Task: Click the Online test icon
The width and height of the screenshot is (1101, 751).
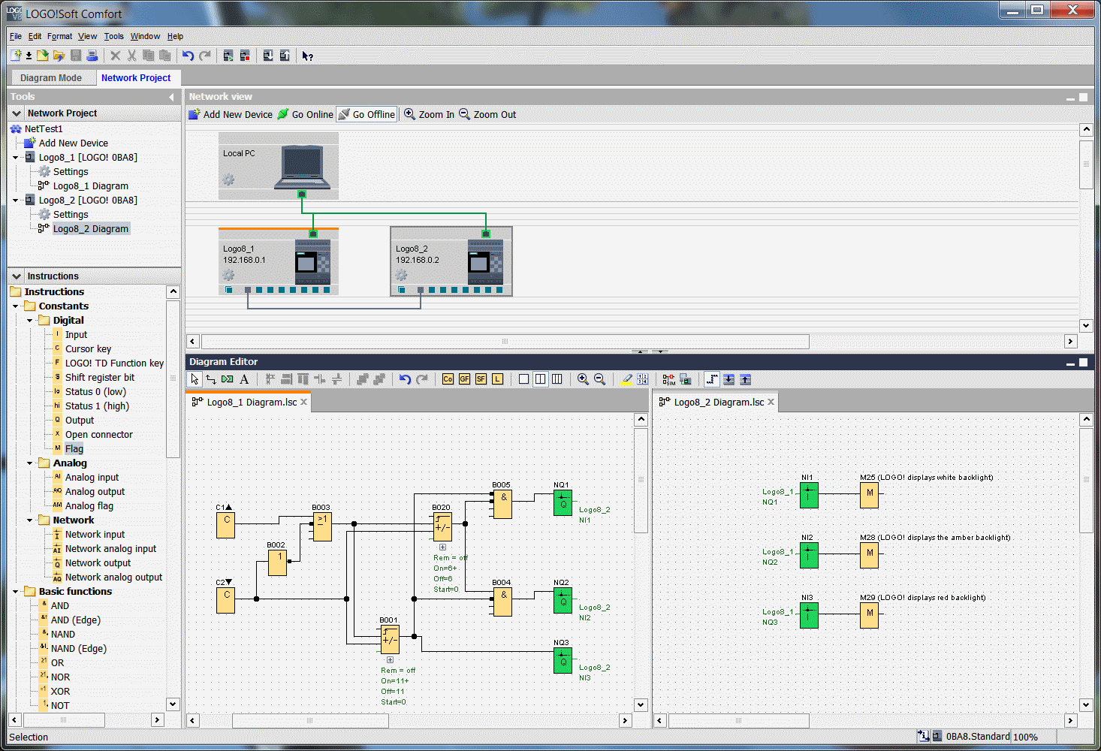Action: point(685,379)
